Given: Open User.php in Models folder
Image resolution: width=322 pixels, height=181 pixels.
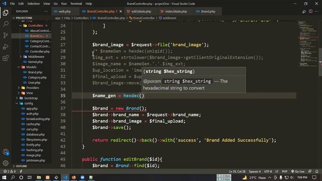Looking at the screenshot, I should click(x=34, y=82).
